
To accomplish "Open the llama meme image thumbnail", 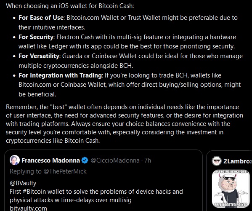I will [x=231, y=189].
